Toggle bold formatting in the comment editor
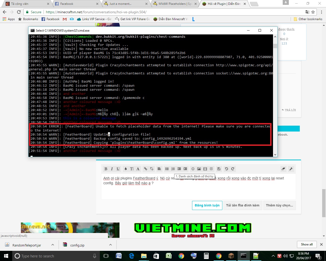 (106, 169)
